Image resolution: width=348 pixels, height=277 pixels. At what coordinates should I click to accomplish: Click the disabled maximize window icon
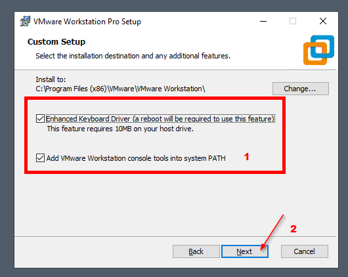[293, 21]
